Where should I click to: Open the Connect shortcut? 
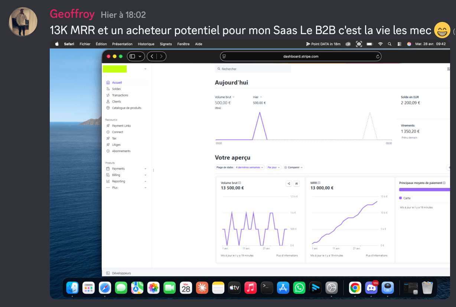(117, 132)
